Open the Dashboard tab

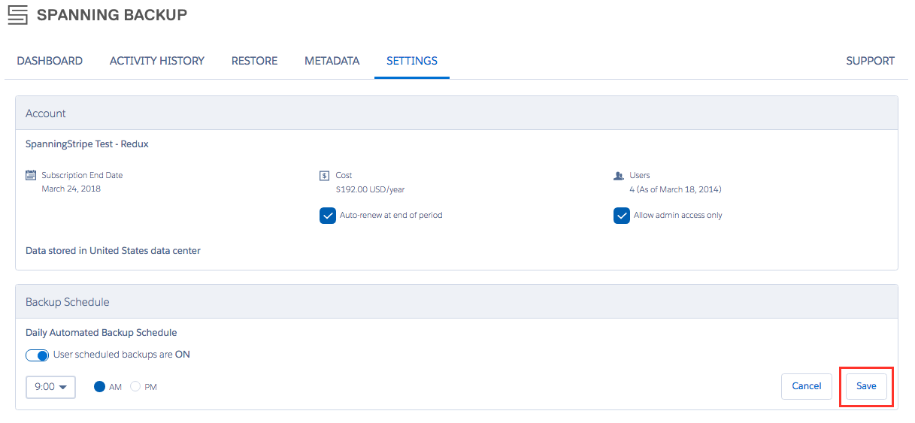point(50,61)
